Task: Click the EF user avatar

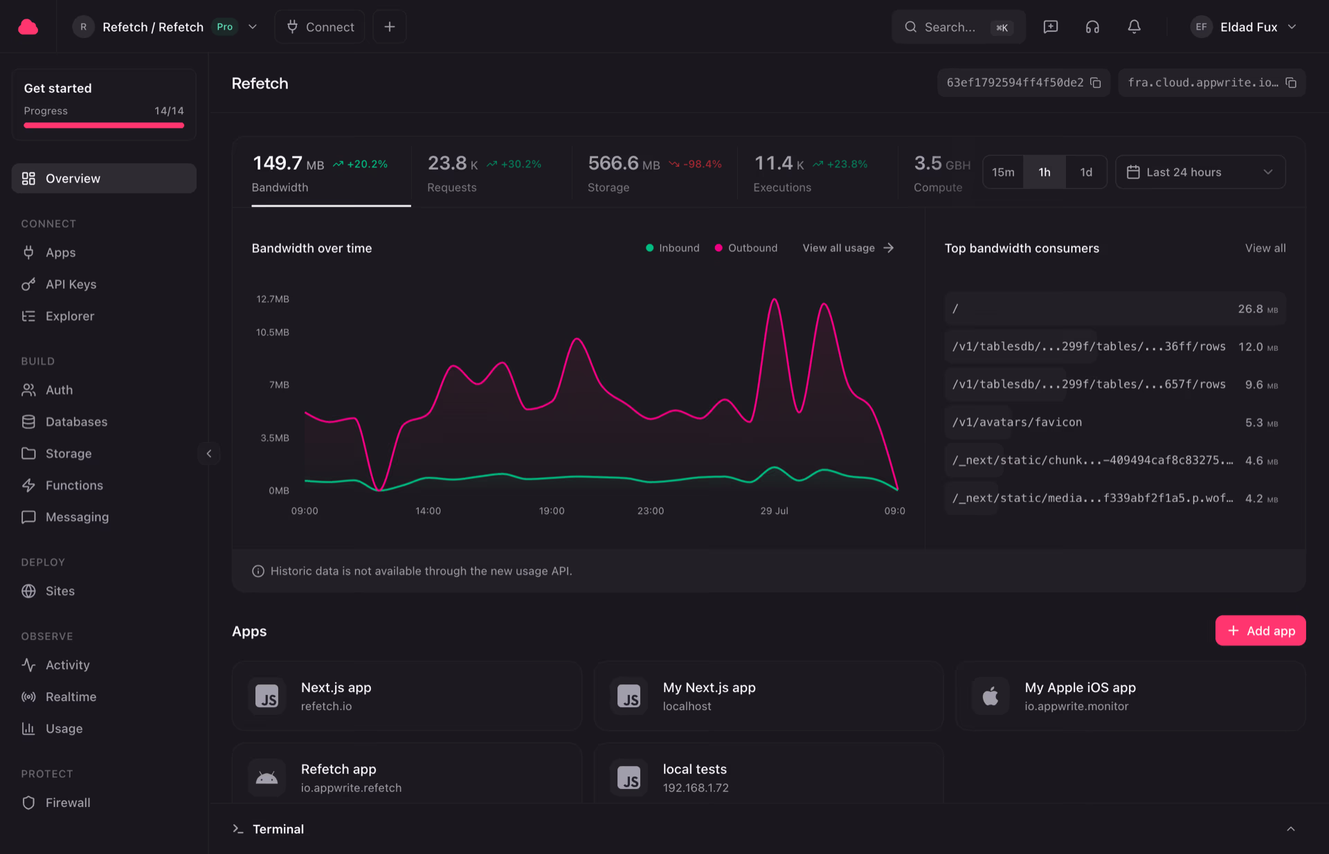Action: pyautogui.click(x=1201, y=27)
